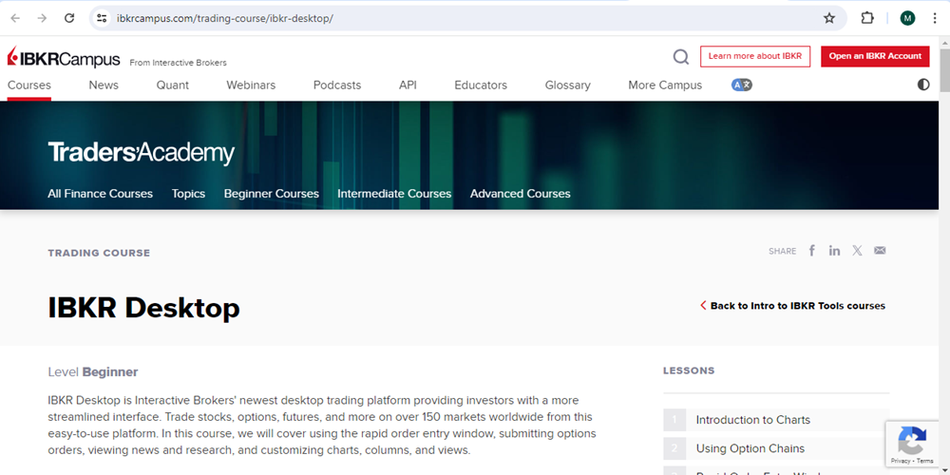
Task: Open site information icon in address bar
Action: 102,18
